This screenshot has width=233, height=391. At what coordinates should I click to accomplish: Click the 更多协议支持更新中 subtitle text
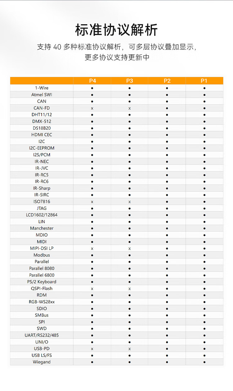coord(117,57)
